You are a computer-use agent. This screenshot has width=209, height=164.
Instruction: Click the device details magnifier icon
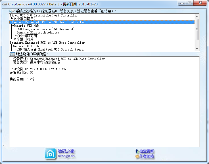point(12,54)
